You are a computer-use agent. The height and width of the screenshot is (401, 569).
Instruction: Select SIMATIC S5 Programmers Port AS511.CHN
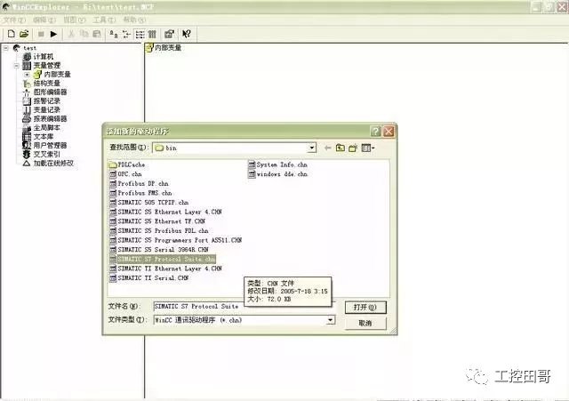coord(176,240)
